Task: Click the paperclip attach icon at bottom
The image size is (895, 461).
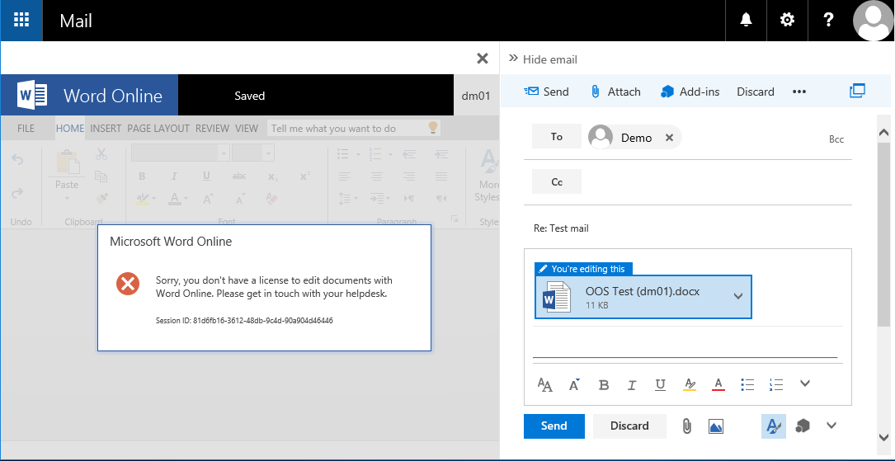Action: pyautogui.click(x=686, y=426)
